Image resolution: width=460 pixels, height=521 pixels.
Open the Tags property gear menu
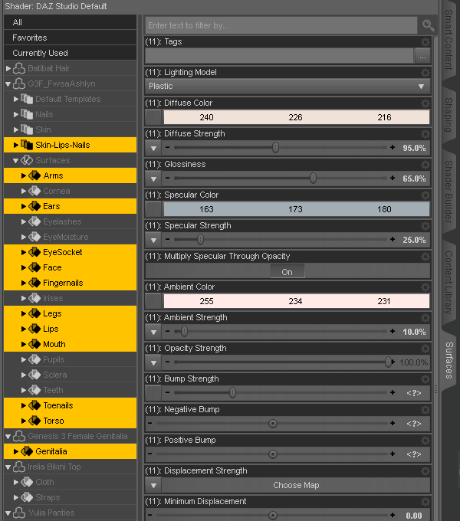[x=425, y=42]
